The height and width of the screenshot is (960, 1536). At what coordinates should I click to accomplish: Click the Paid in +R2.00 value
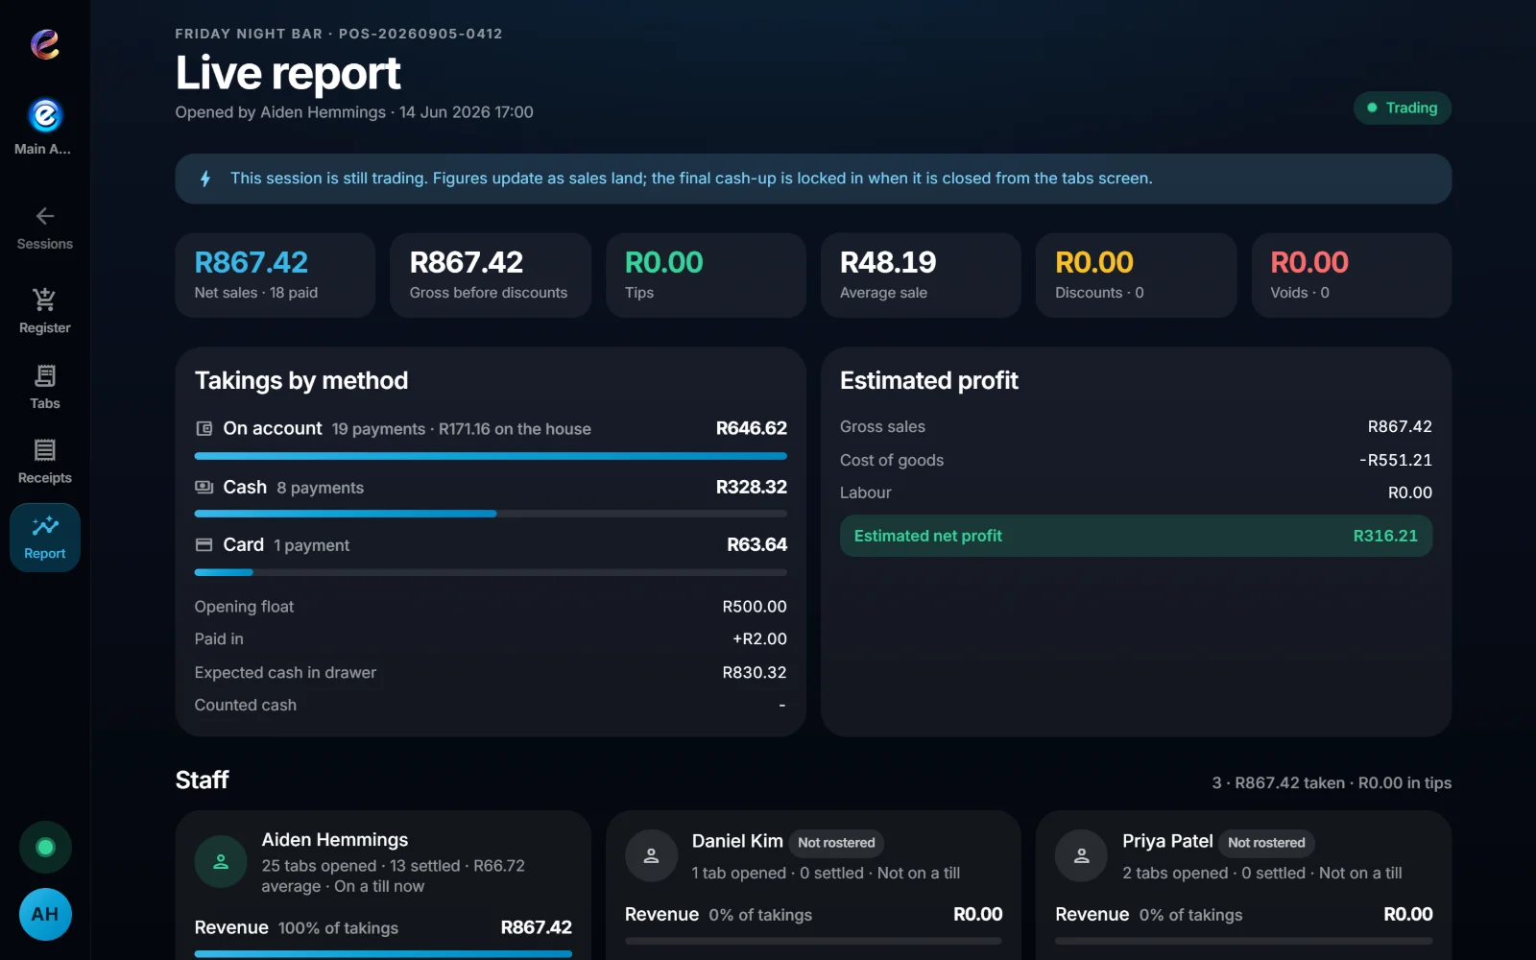pos(759,638)
